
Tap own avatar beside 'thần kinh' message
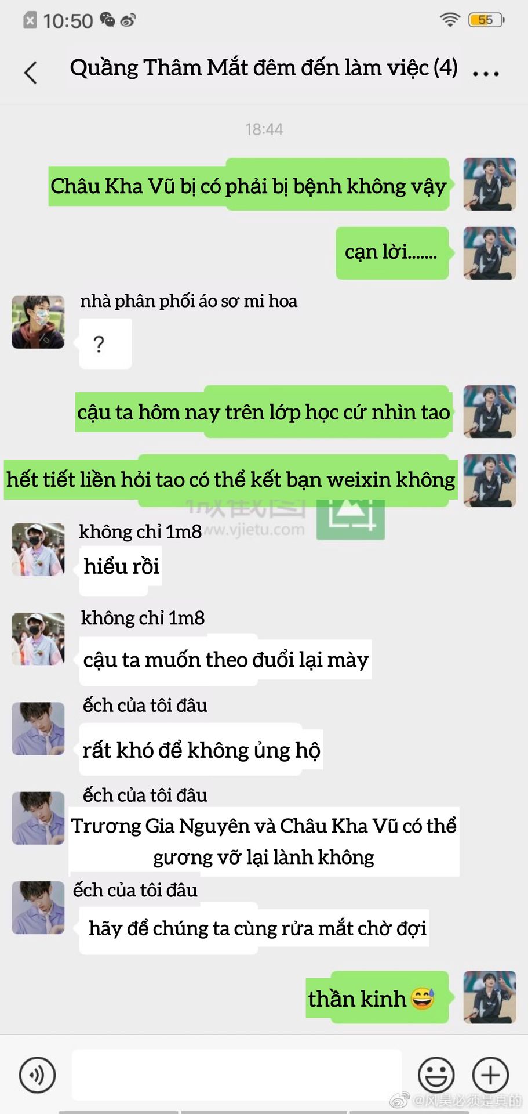(x=490, y=997)
